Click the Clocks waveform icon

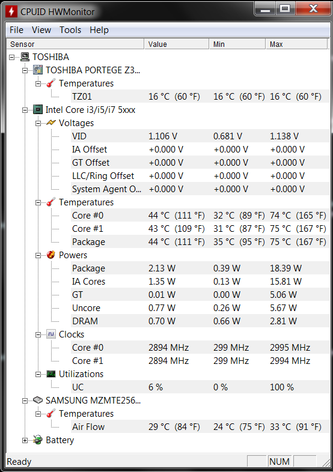pyautogui.click(x=51, y=334)
